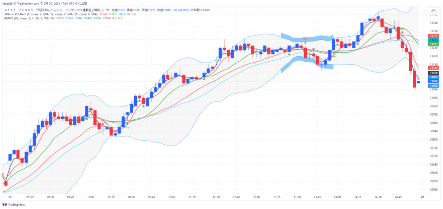This screenshot has height=209, width=443.
Task: Click the 09:15 time axis label
Action: click(30, 197)
